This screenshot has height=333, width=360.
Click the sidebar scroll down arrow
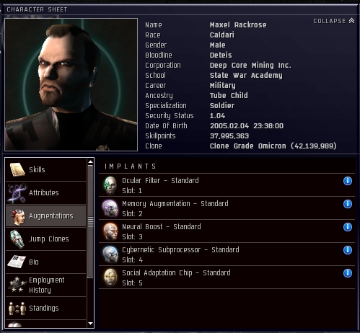(90, 324)
